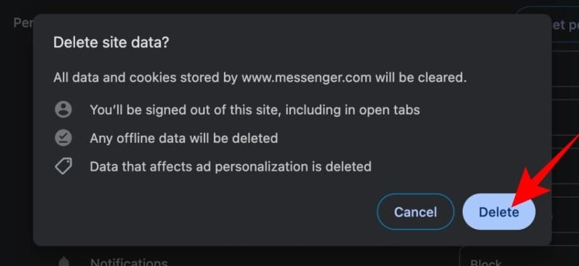
Task: Click the truncated "Per" heading at top left
Action: click(x=23, y=23)
